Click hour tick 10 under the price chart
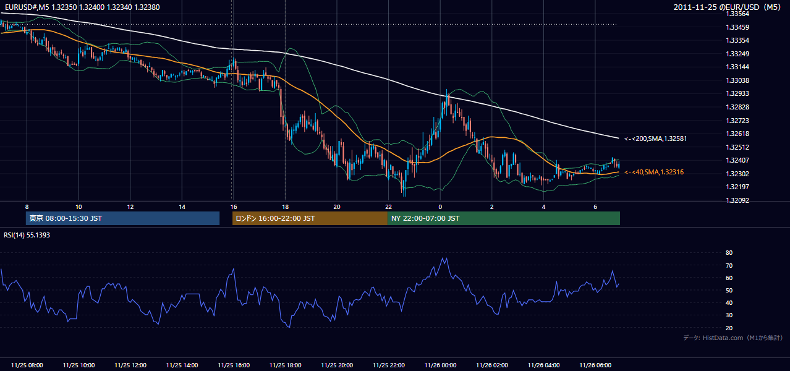Viewport: 790px width, 371px height. 79,207
